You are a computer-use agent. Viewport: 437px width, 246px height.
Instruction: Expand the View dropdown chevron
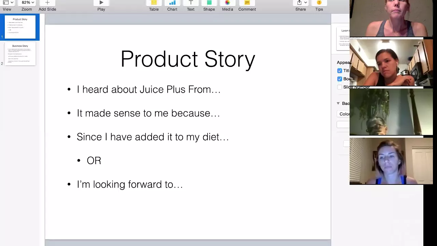(x=12, y=2)
